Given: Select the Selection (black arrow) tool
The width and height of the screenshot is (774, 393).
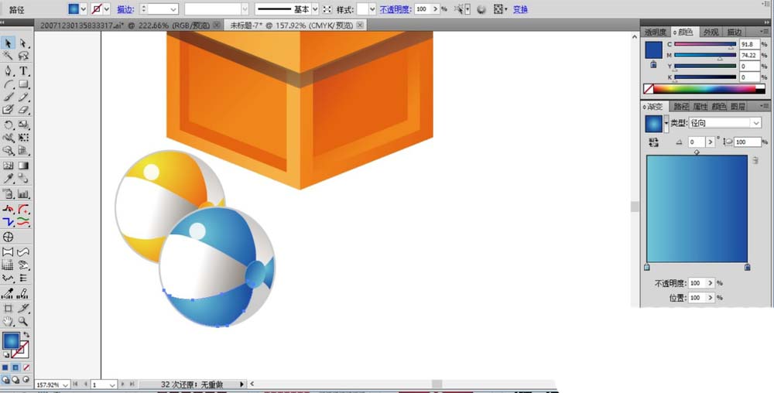Looking at the screenshot, I should (x=8, y=43).
